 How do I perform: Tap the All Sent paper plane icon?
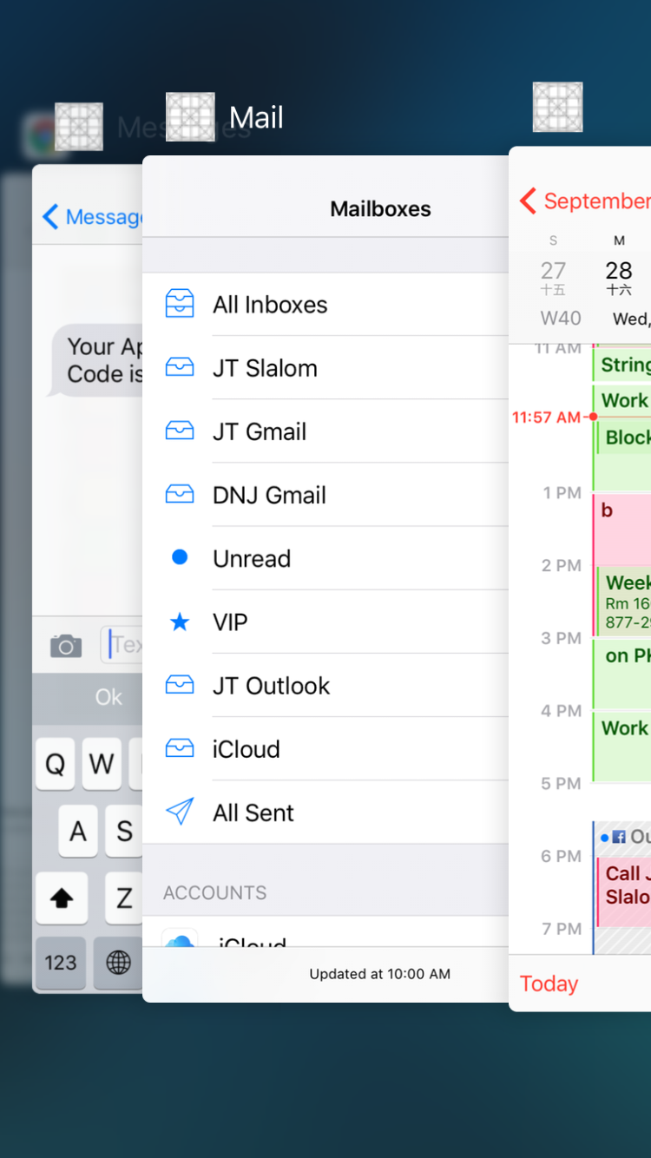[x=180, y=811]
